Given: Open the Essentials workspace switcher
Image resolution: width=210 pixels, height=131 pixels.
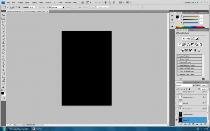Looking at the screenshot, I should [191, 2].
